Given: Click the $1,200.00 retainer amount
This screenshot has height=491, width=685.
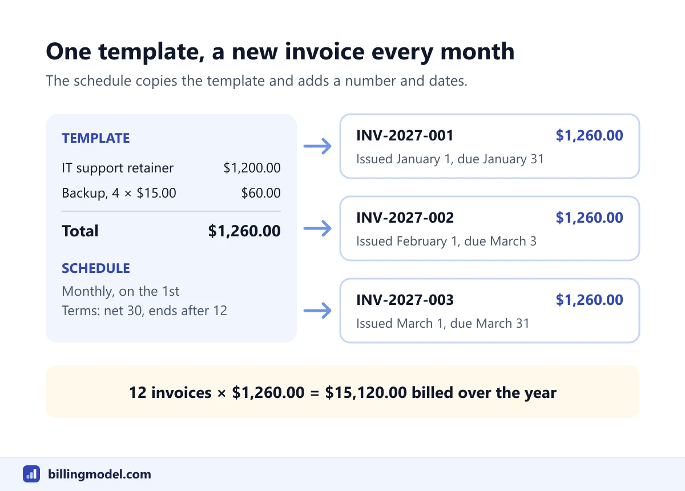Looking at the screenshot, I should click(252, 168).
